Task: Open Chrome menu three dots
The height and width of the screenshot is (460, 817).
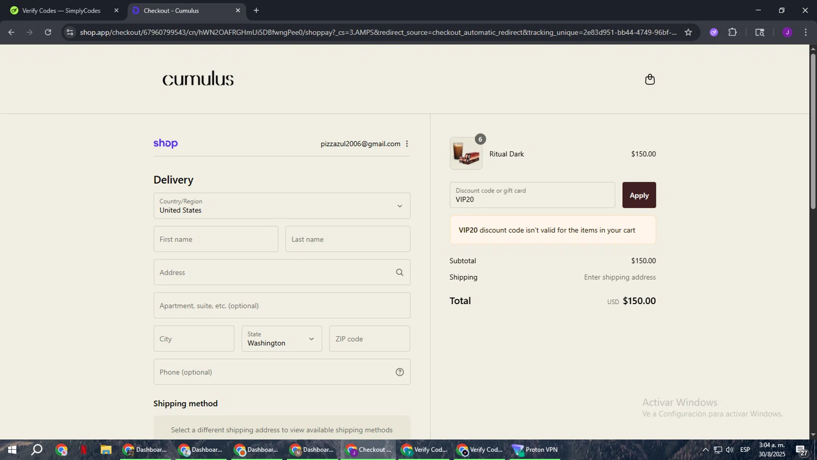Action: point(806,32)
